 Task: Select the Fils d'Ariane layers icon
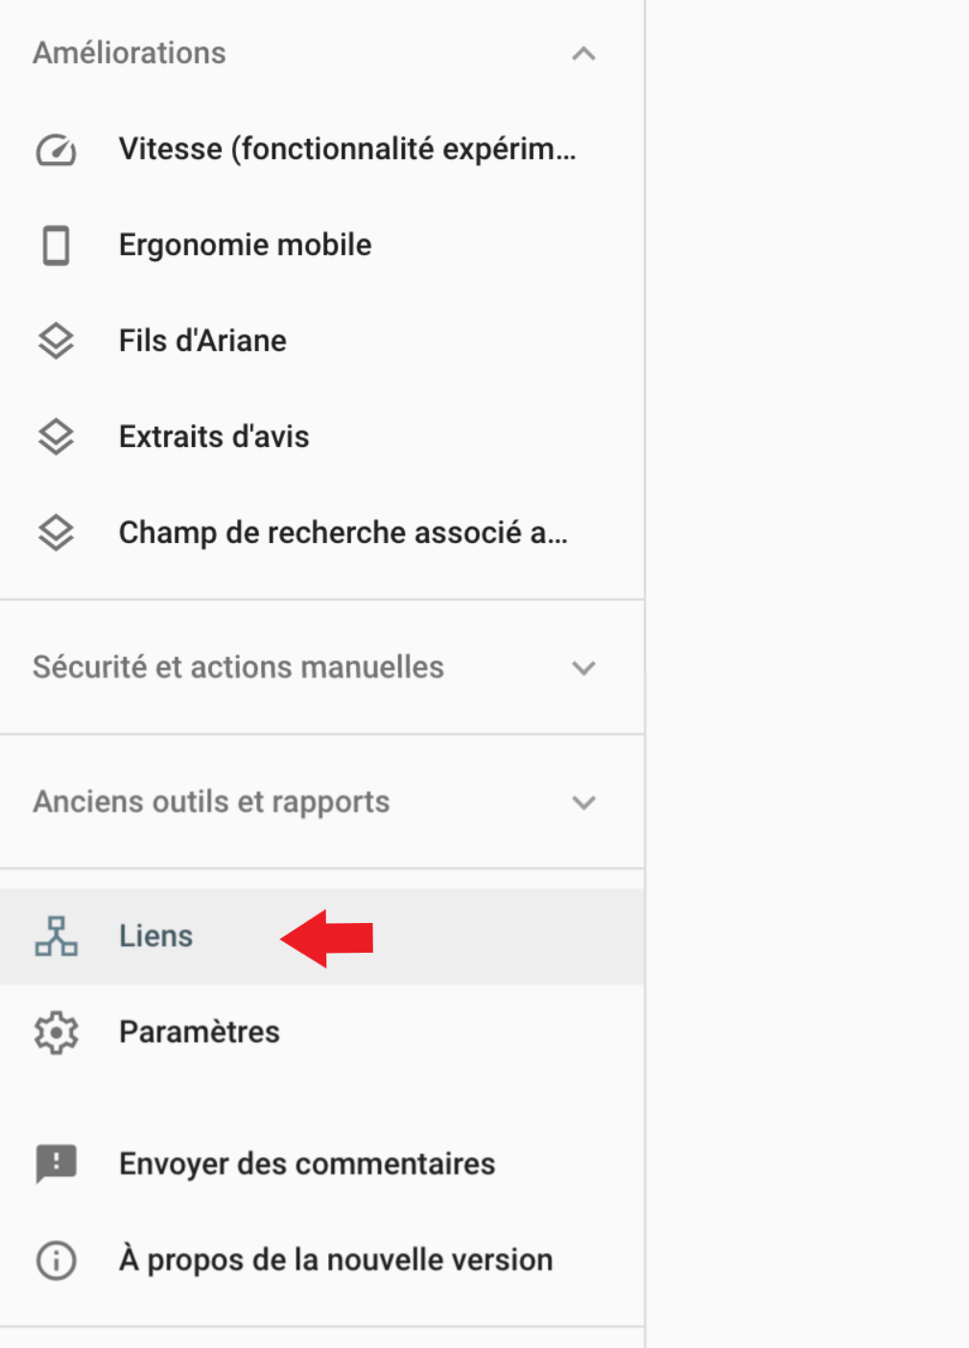[x=55, y=341]
